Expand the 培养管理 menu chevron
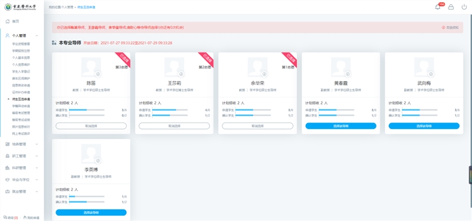 pyautogui.click(x=37, y=144)
